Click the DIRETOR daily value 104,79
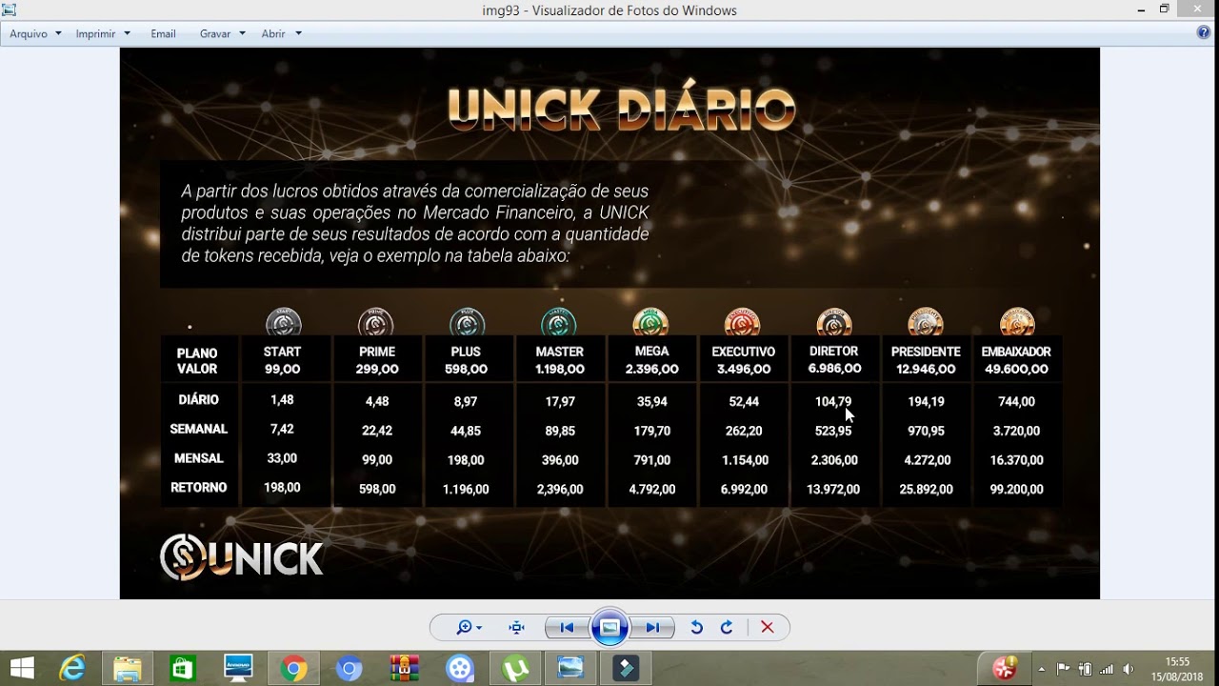1219x686 pixels. pos(833,402)
